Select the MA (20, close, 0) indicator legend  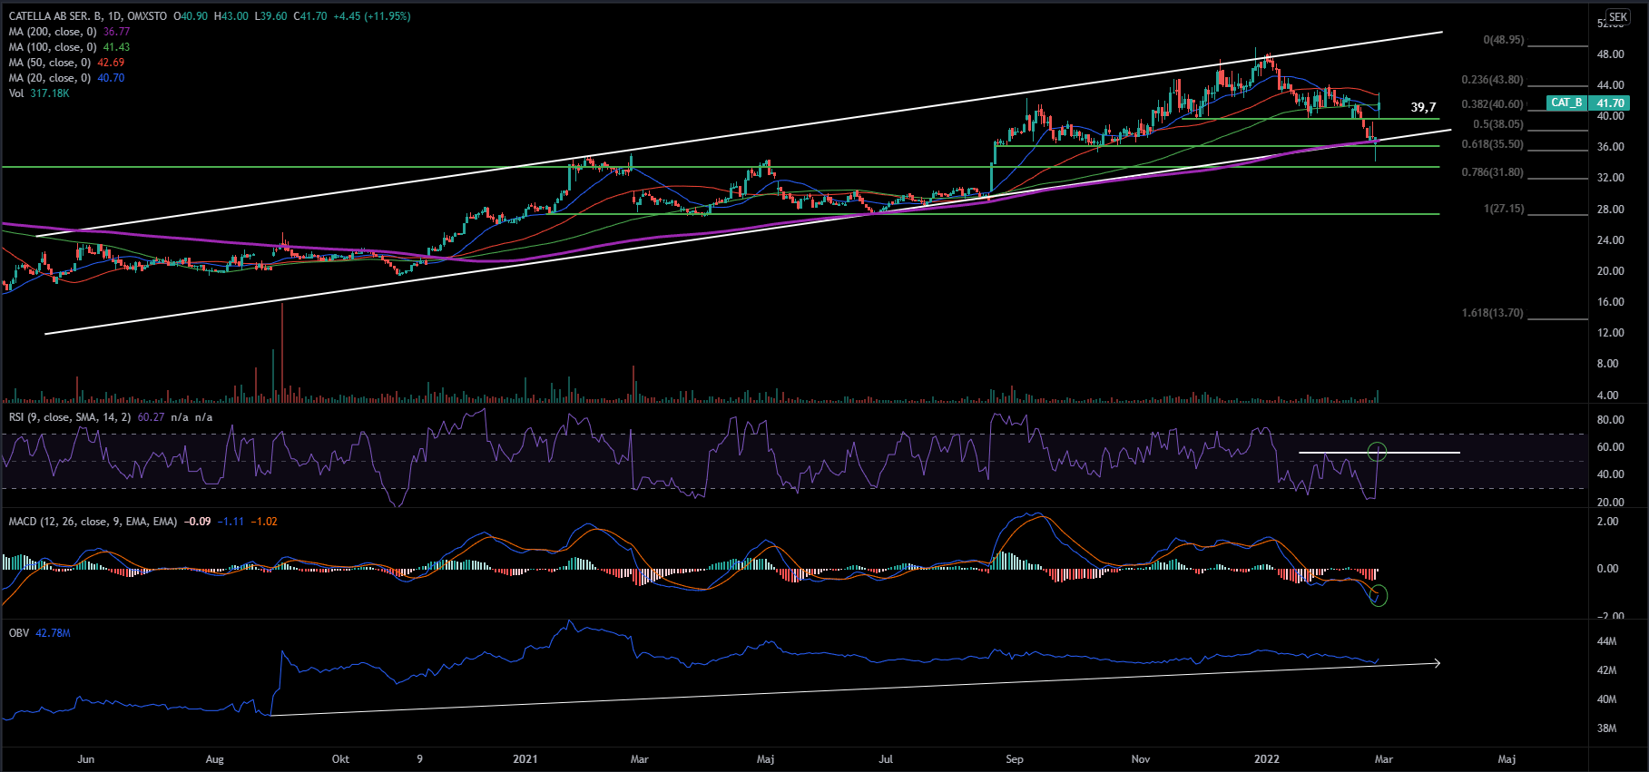[50, 78]
